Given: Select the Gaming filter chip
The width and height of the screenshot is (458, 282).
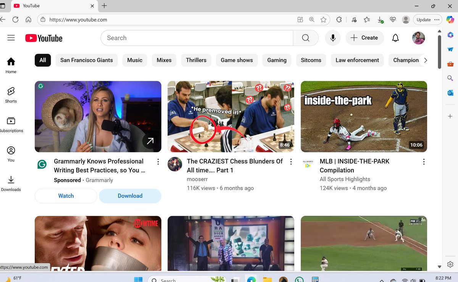Looking at the screenshot, I should (277, 60).
